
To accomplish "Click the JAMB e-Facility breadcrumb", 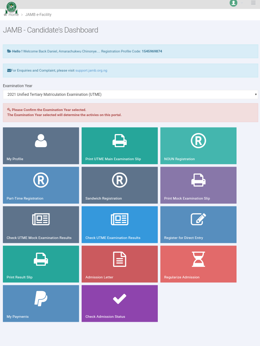I will [38, 14].
